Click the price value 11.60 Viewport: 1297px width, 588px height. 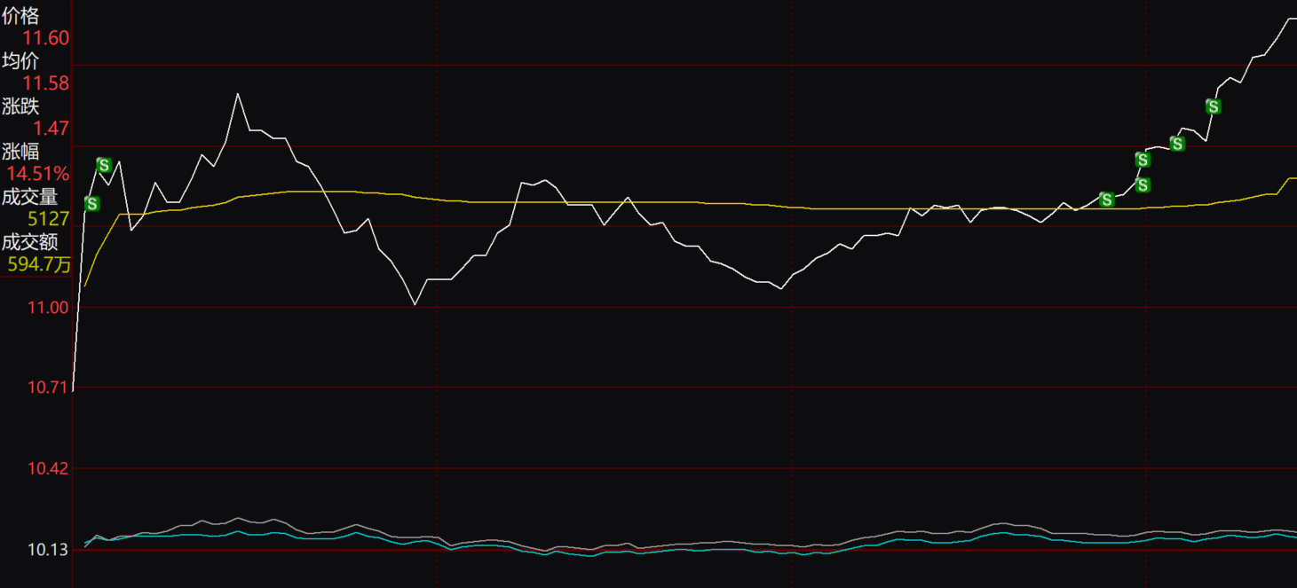click(46, 38)
